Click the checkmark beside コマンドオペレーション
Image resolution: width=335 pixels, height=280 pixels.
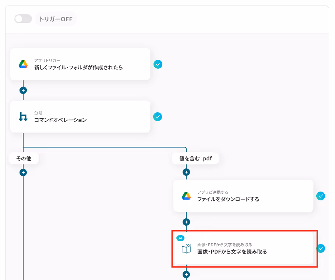[x=158, y=117]
